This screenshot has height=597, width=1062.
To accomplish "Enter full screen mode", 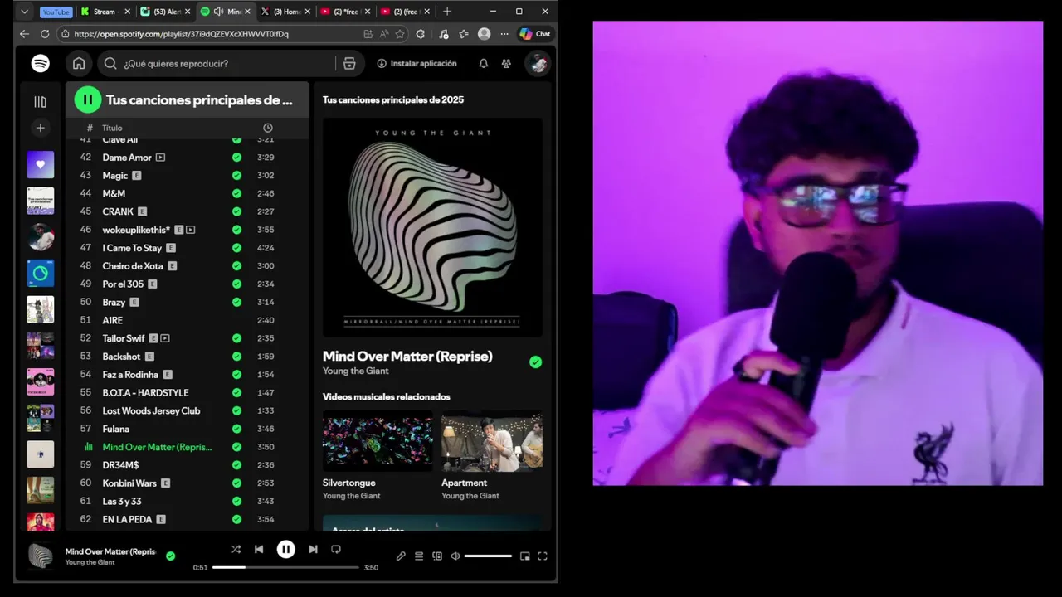I will pyautogui.click(x=543, y=556).
